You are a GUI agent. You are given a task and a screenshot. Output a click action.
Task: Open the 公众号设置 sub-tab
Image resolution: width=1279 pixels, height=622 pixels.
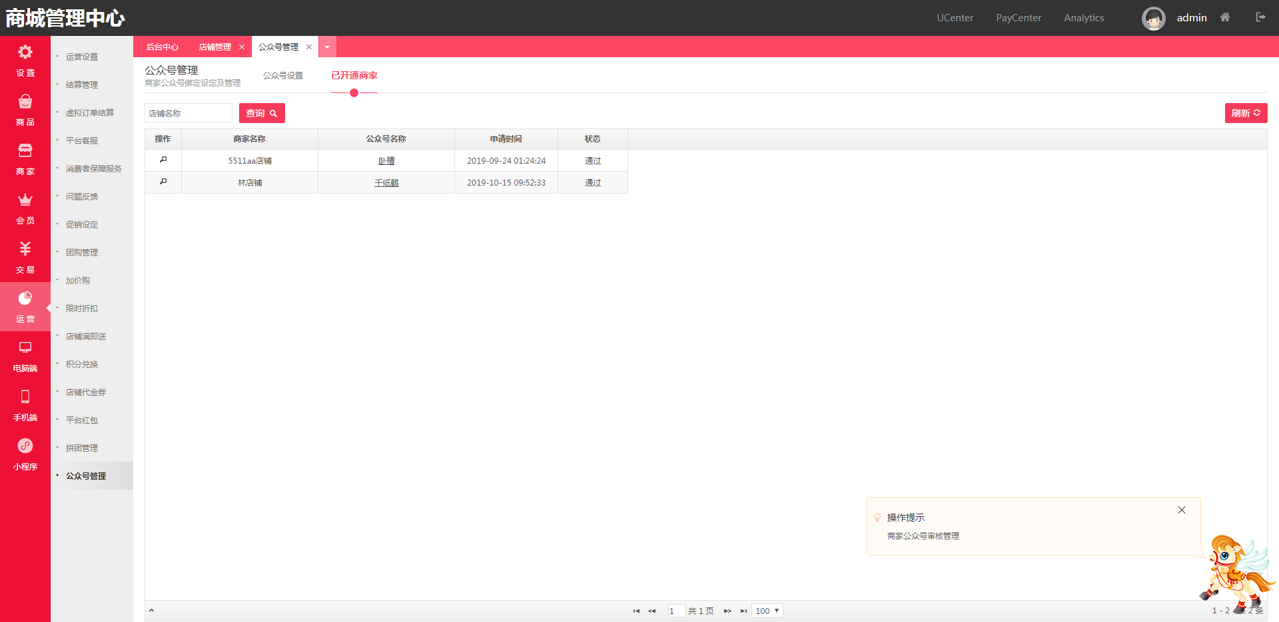tap(283, 75)
